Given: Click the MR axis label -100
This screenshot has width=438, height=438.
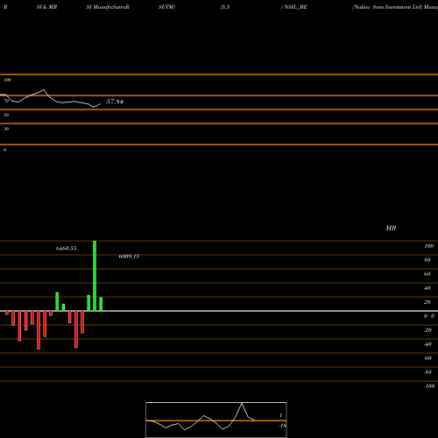Looking at the screenshot, I should click(x=429, y=386).
